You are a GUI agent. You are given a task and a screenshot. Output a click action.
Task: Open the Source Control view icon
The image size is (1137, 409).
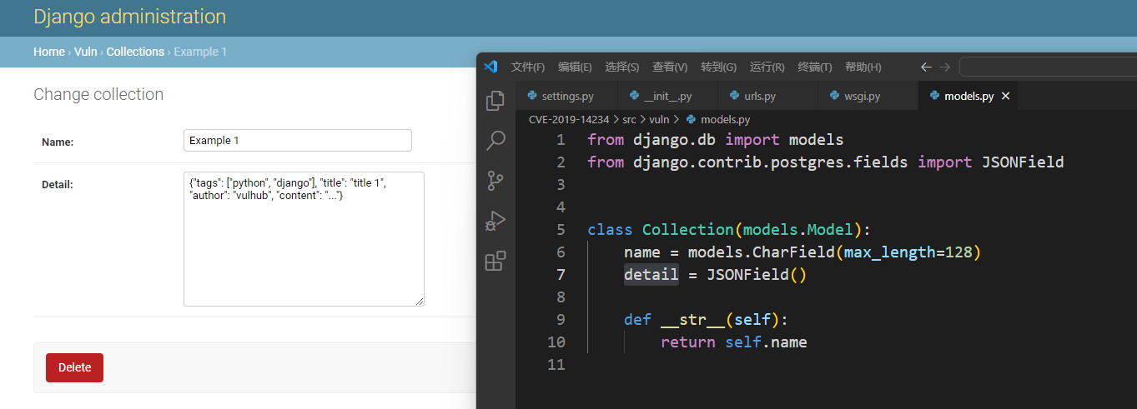tap(495, 181)
